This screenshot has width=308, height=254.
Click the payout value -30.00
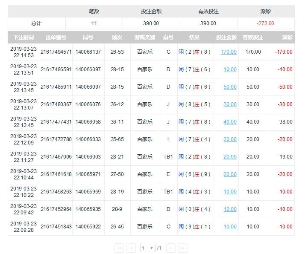[x=285, y=104]
